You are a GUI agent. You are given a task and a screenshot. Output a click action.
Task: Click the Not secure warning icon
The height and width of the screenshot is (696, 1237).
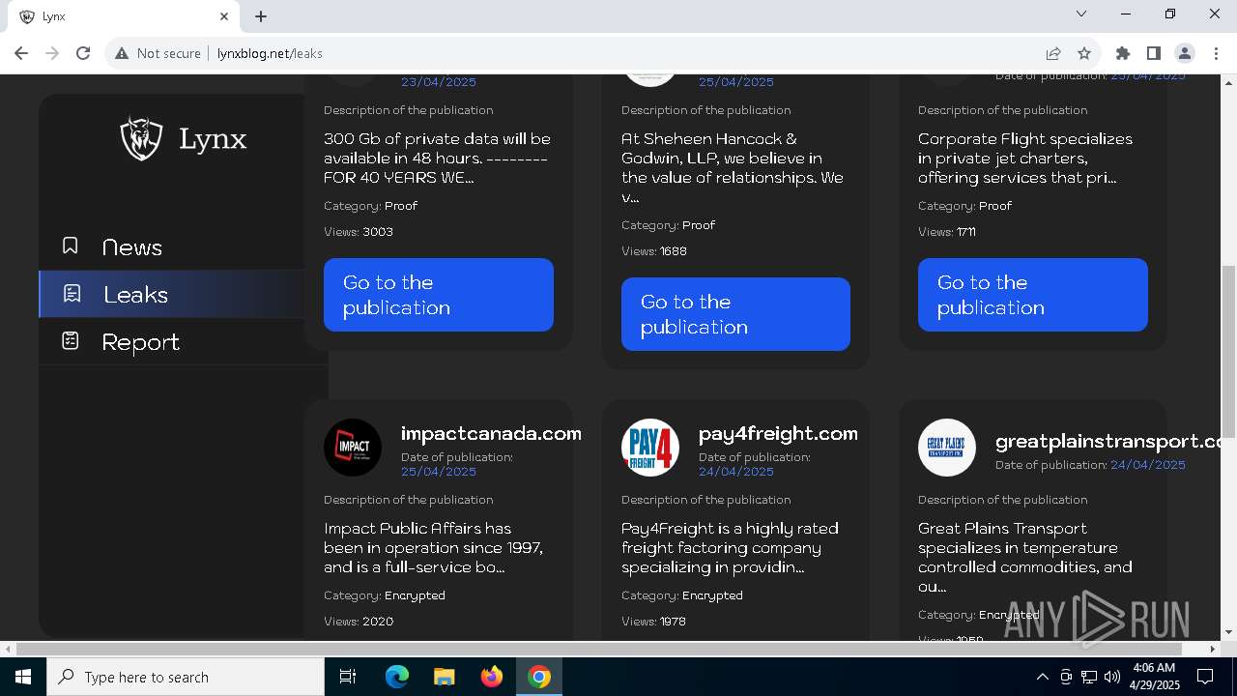click(122, 53)
